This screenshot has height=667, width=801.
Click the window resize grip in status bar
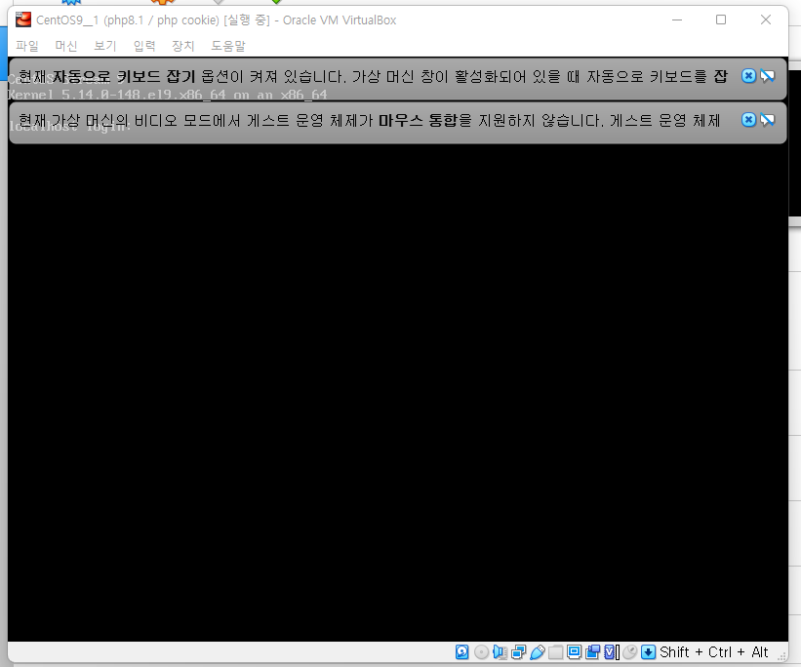[x=782, y=657]
